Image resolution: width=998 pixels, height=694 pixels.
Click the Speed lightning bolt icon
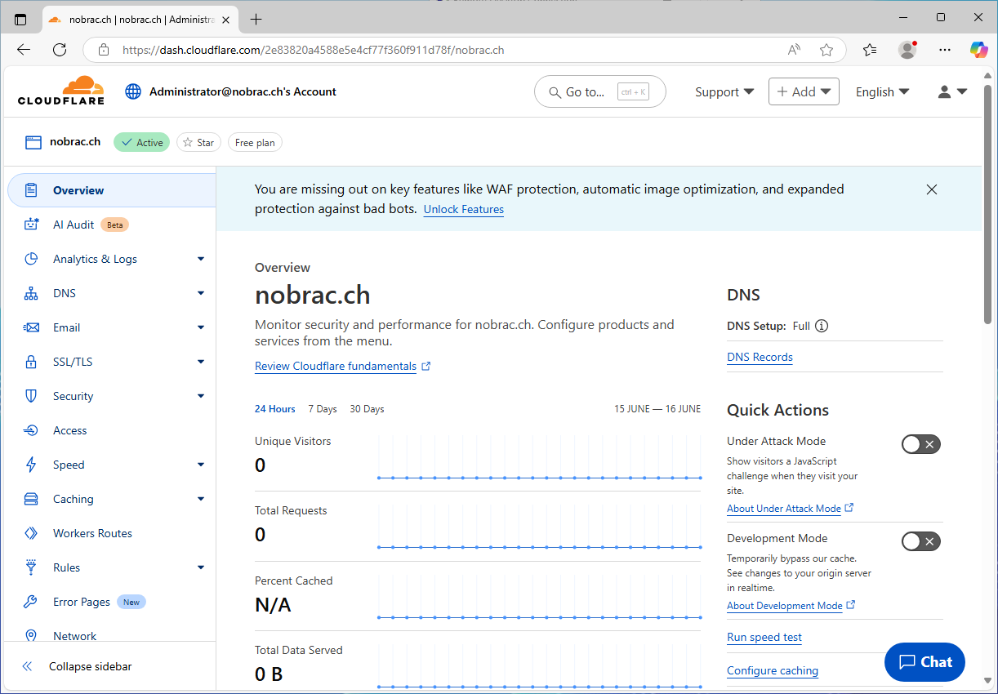pos(31,465)
